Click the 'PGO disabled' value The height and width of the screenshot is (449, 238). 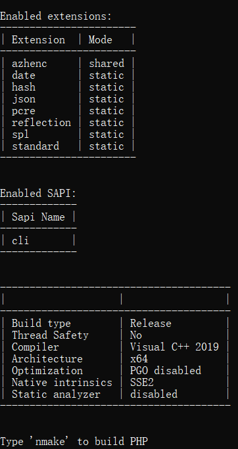point(166,370)
